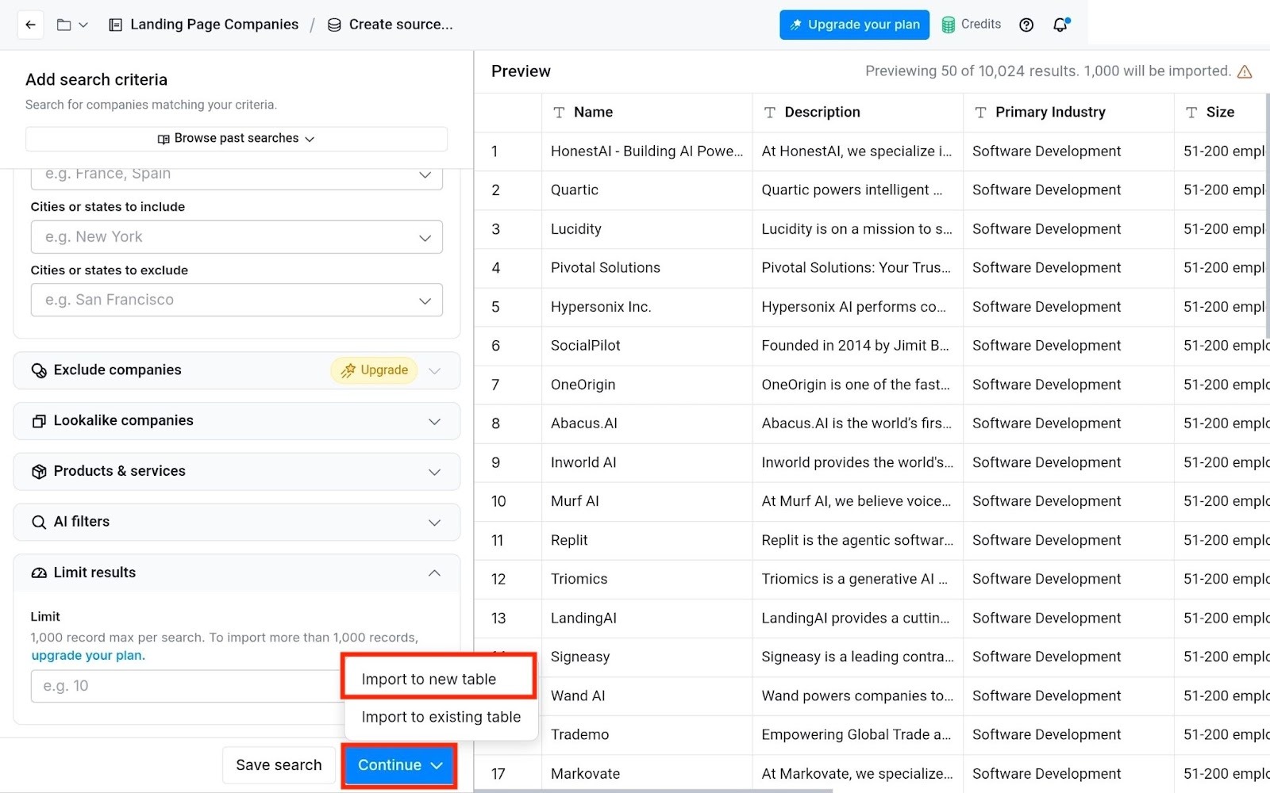Select the Wand AI name cell
The height and width of the screenshot is (793, 1270).
(x=647, y=695)
